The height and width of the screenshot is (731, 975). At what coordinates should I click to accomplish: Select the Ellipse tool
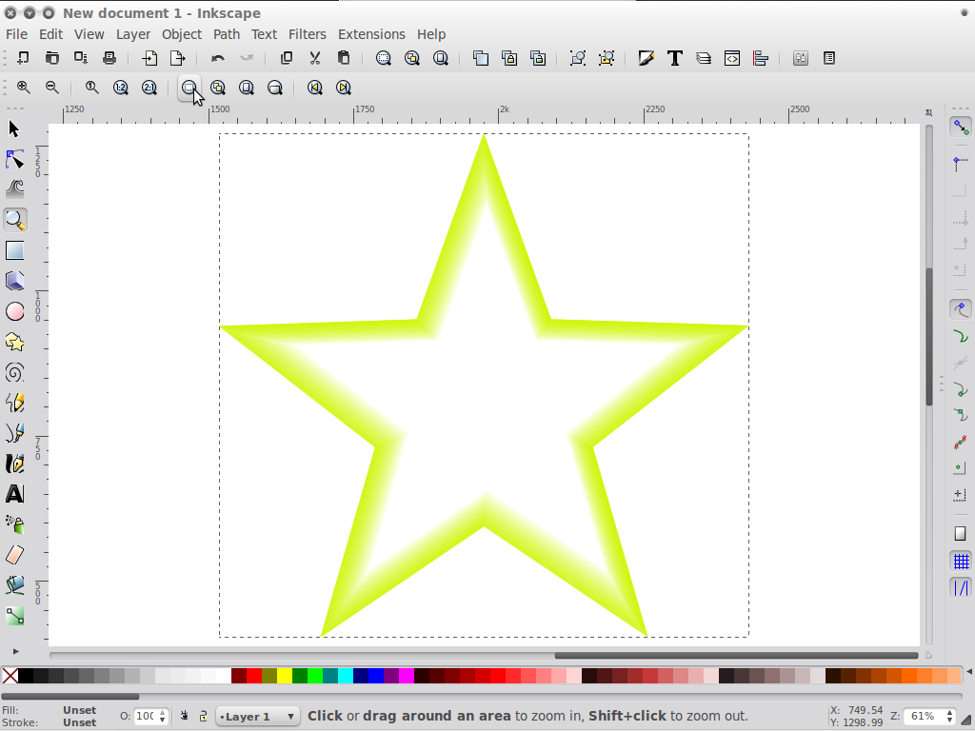click(x=15, y=311)
